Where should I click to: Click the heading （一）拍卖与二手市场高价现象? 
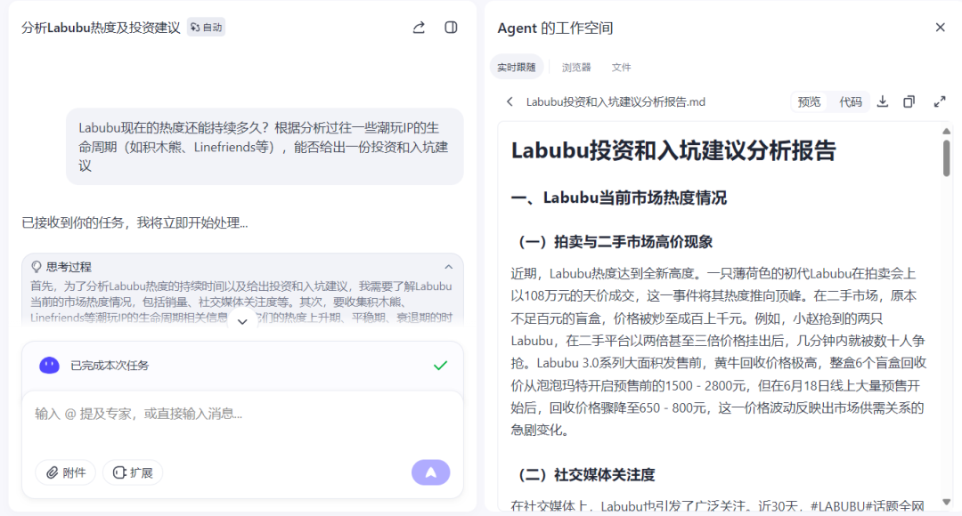[612, 242]
